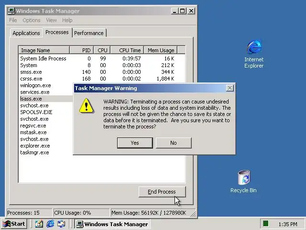This screenshot has width=306, height=230.
Task: Click the Windows Task Manager taskbar button
Action: click(x=112, y=224)
